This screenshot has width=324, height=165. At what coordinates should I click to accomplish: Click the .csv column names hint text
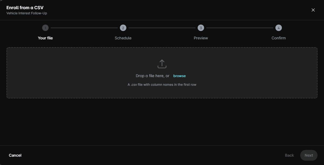coord(162,85)
